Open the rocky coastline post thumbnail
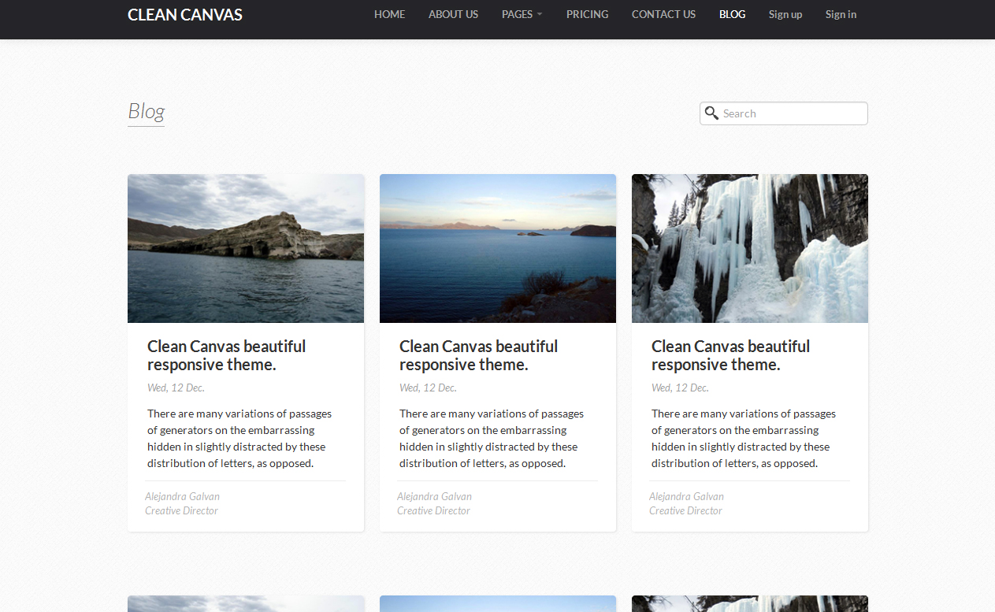 246,248
